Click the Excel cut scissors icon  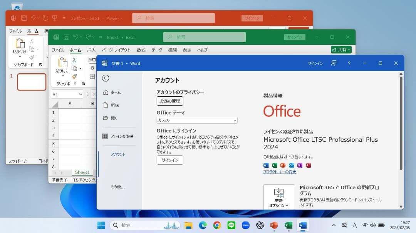click(74, 60)
